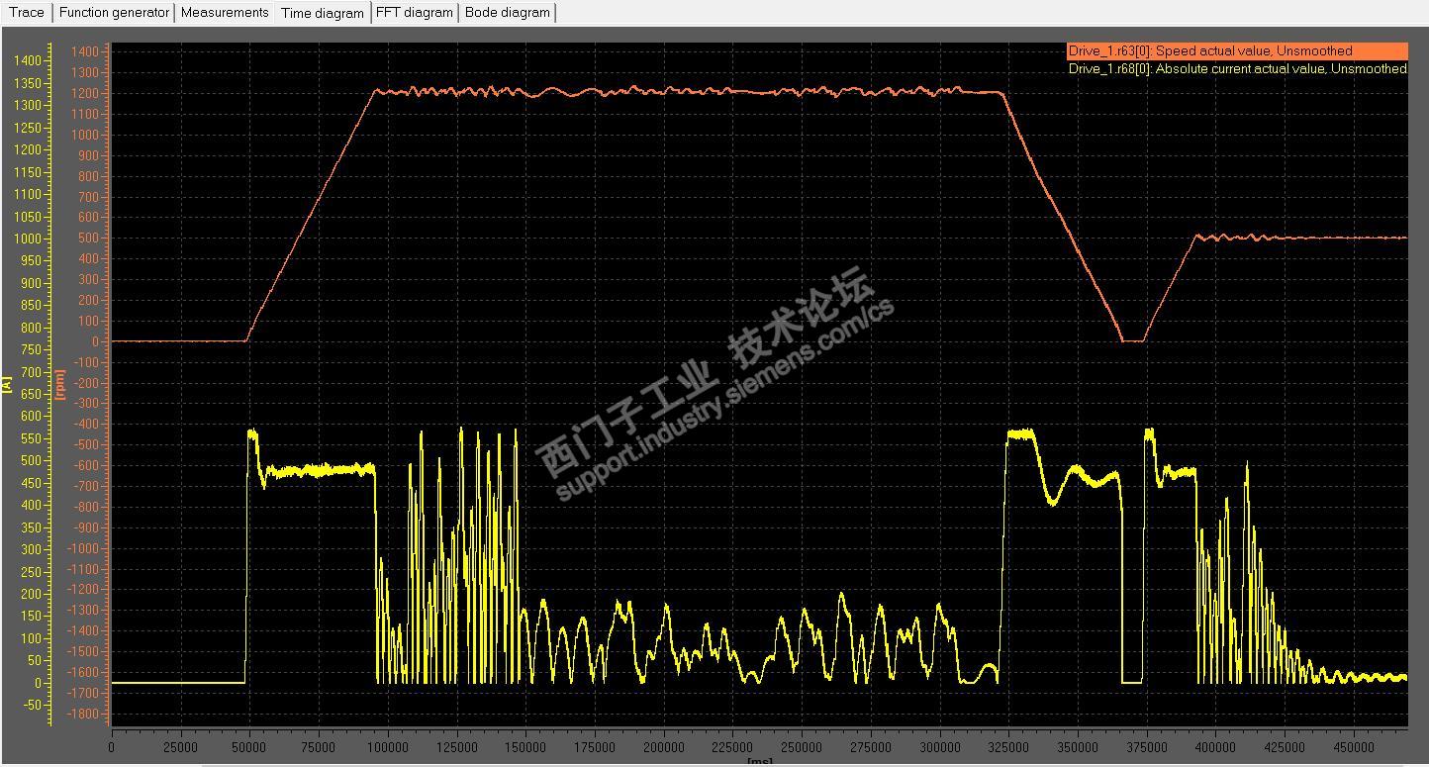Click the 225000 time axis label
Image resolution: width=1429 pixels, height=767 pixels.
[732, 747]
